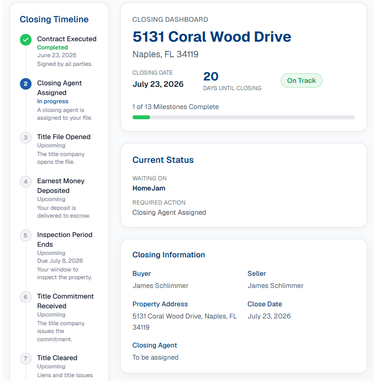Click the 5131 Coral Wood Drive heading
This screenshot has width=374, height=381.
[x=212, y=37]
